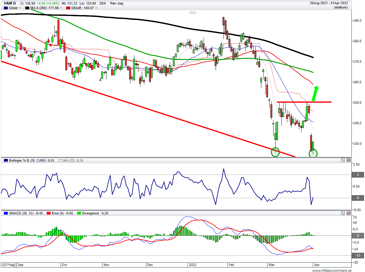This screenshot has height=272, width=365.
Task: Click the 130.0 price axis label
Action: pyautogui.click(x=357, y=144)
